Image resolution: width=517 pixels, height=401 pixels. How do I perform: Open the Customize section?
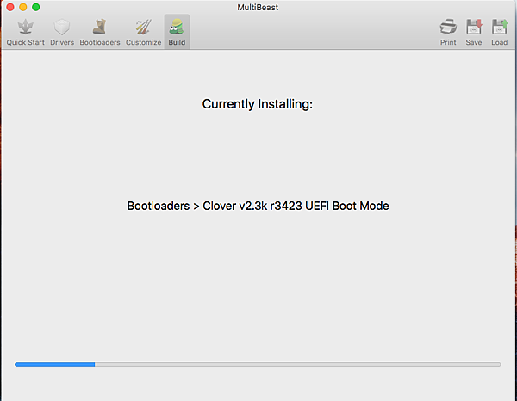click(x=143, y=32)
